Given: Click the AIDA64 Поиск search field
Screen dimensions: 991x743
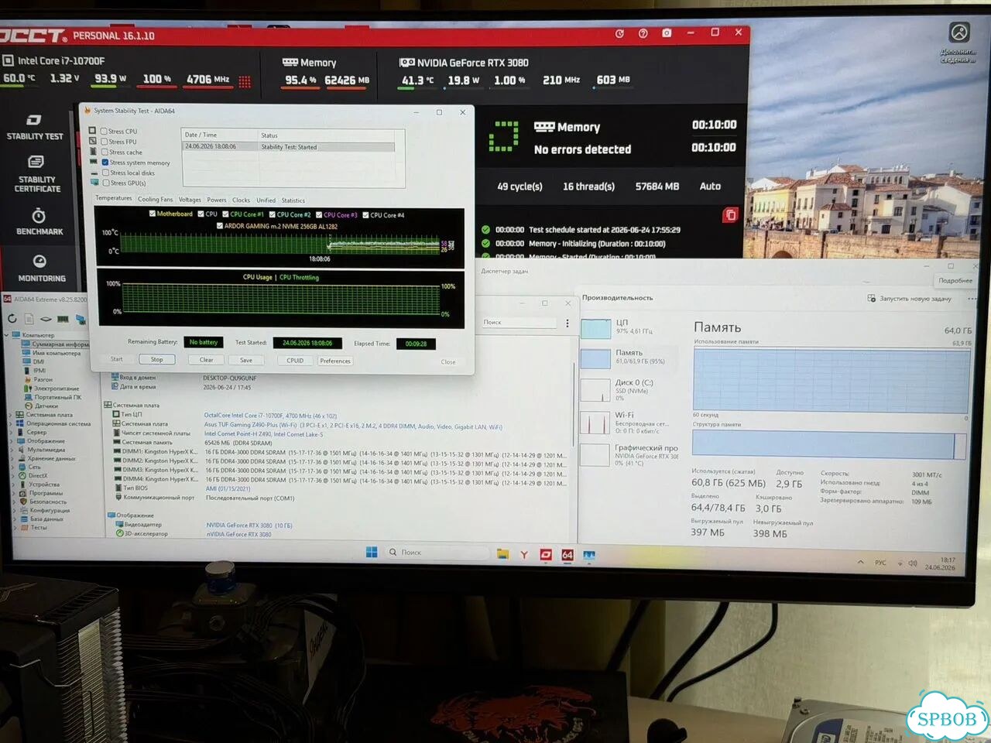Looking at the screenshot, I should (519, 322).
